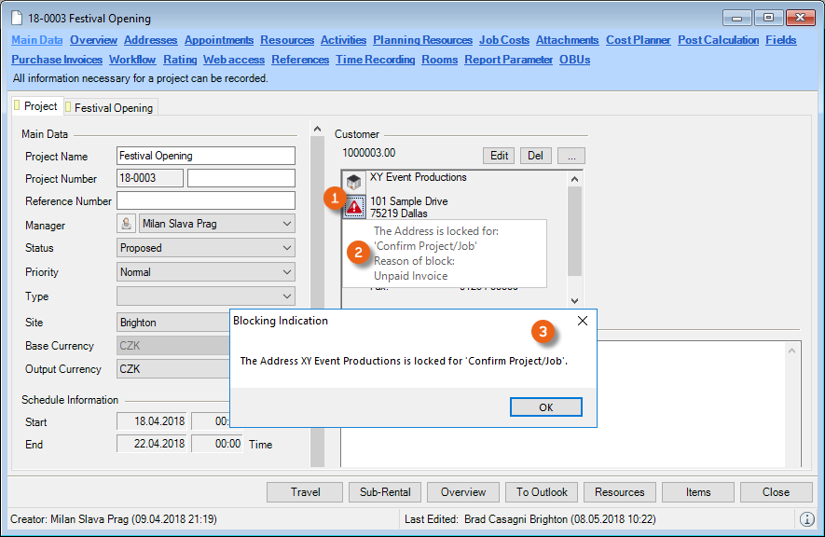This screenshot has height=537, width=825.
Task: Click the document icon in title bar
Action: [x=16, y=19]
